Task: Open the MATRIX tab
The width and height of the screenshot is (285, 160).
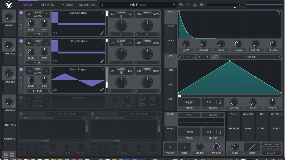Action: click(x=67, y=5)
